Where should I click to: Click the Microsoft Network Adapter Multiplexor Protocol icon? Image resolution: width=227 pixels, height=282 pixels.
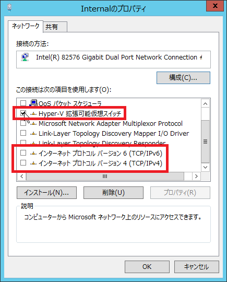click(x=33, y=124)
